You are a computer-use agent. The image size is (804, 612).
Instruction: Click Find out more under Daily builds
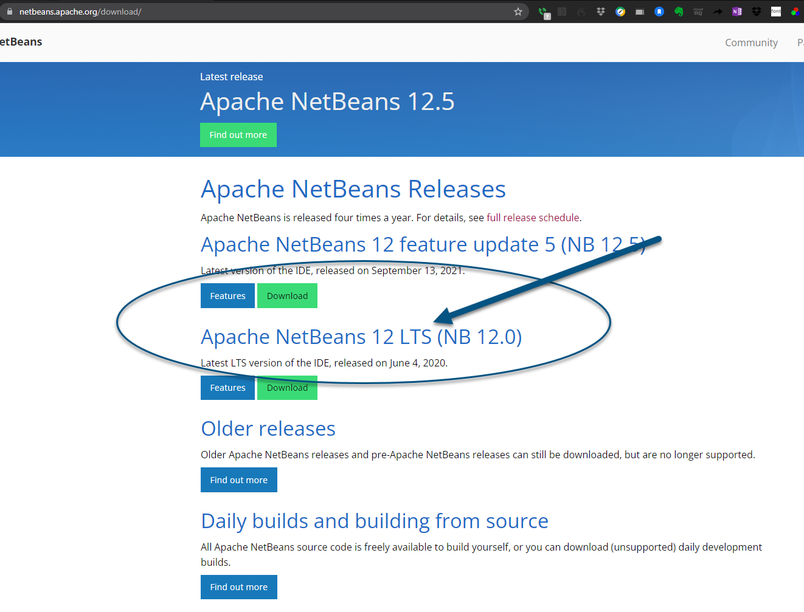(x=239, y=587)
